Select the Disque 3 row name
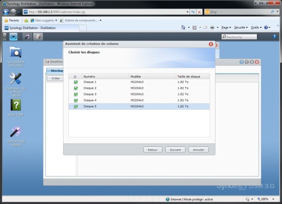 [x=90, y=94]
